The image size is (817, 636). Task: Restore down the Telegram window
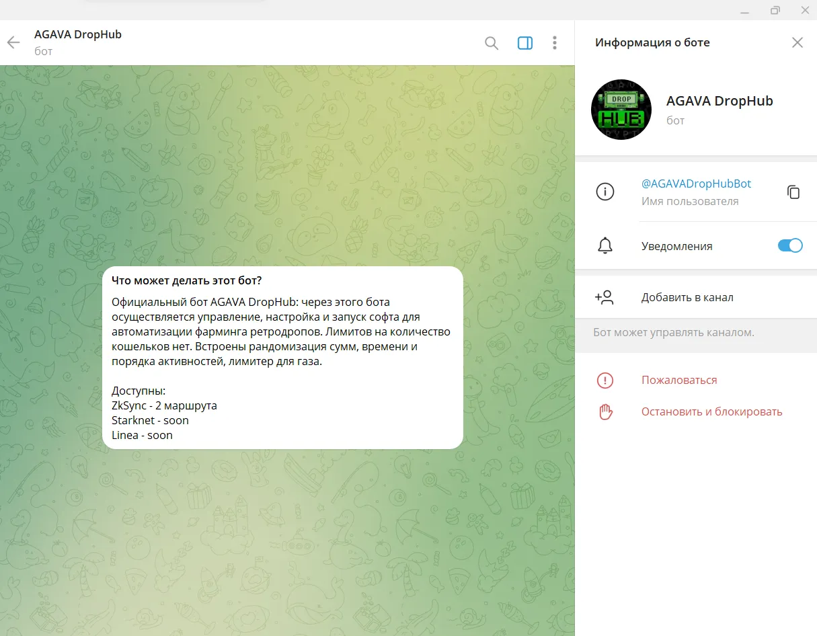[x=775, y=10]
